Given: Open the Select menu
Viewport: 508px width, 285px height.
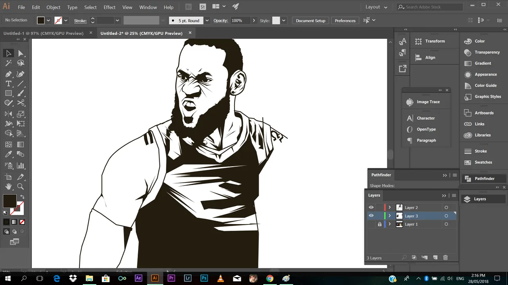Looking at the screenshot, I should tap(90, 7).
